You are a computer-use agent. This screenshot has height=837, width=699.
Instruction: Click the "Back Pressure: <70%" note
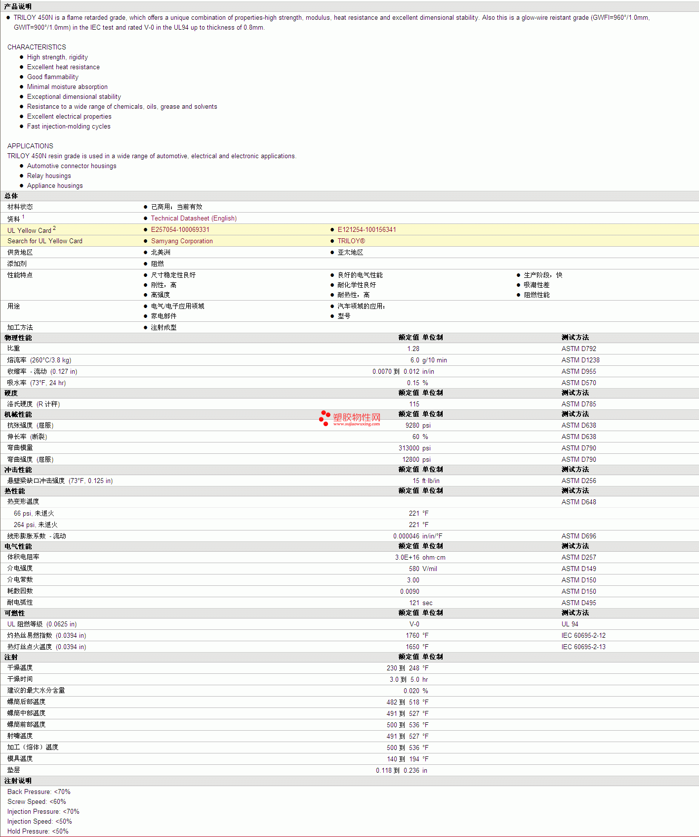(x=39, y=792)
